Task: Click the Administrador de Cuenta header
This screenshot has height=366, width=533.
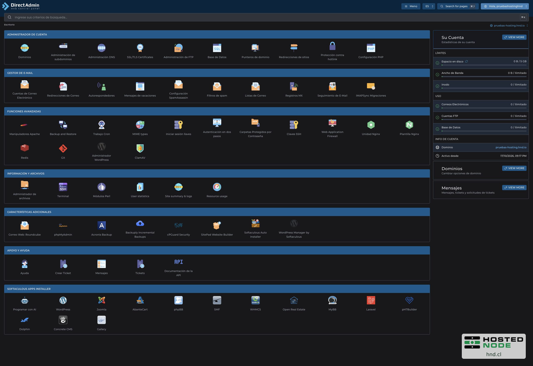Action: (217, 35)
